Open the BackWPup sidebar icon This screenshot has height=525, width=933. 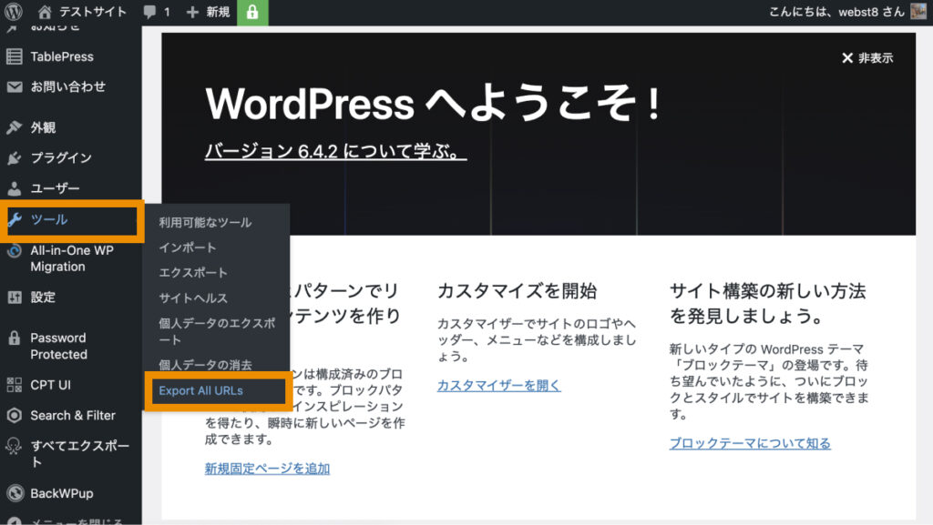15,493
